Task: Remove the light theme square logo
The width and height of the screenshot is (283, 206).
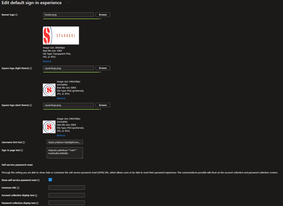Action: pyautogui.click(x=61, y=98)
